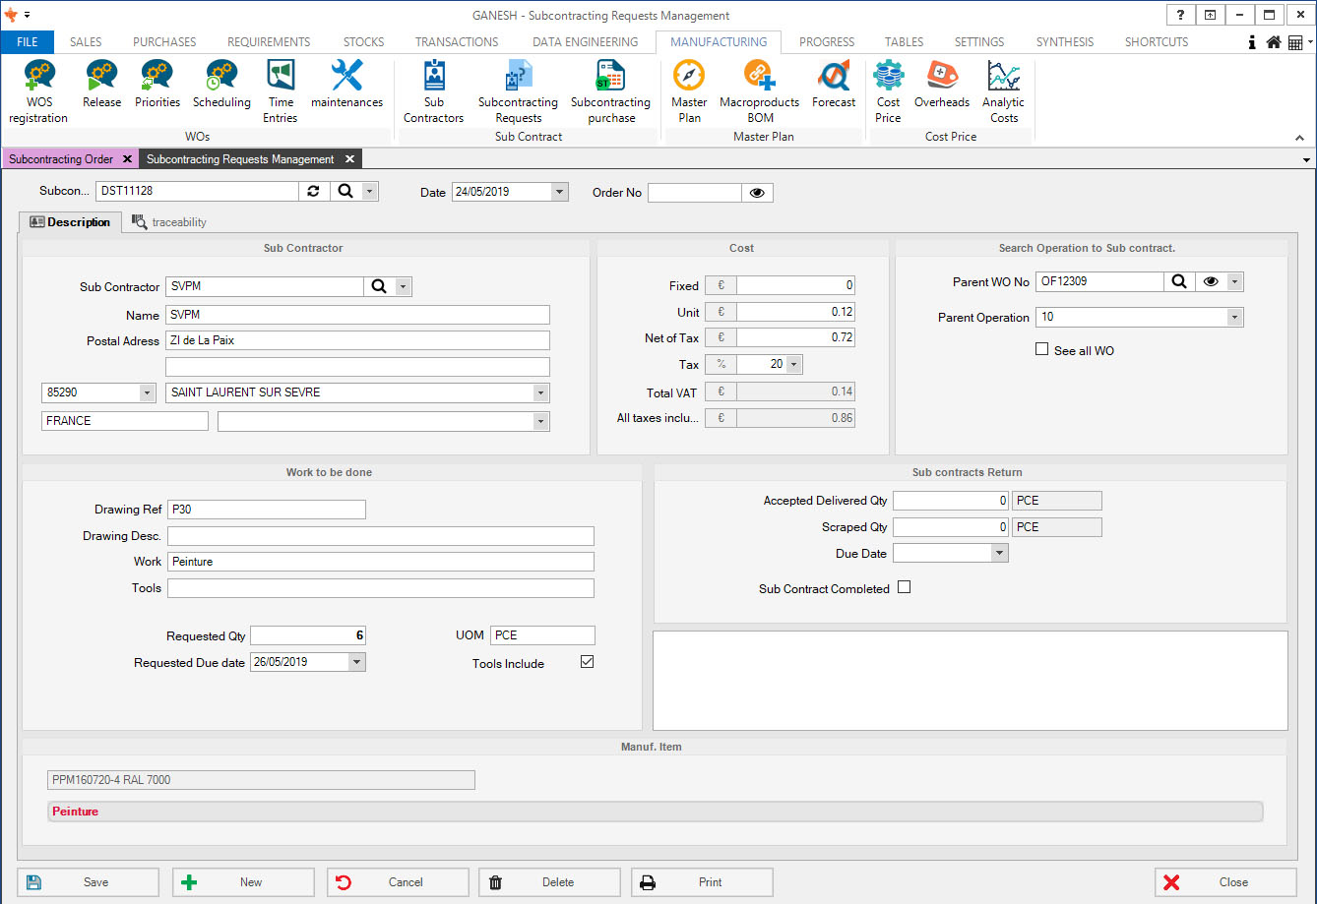Open the Sub Contractors icon
This screenshot has width=1317, height=904.
433,90
